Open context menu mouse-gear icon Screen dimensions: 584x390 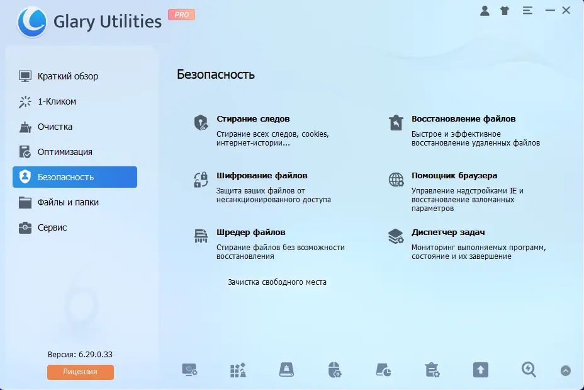coord(334,370)
